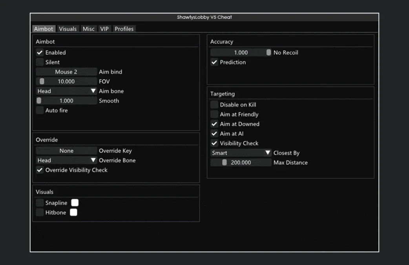Open the Aim bone dropdown
The width and height of the screenshot is (409, 265).
point(66,91)
